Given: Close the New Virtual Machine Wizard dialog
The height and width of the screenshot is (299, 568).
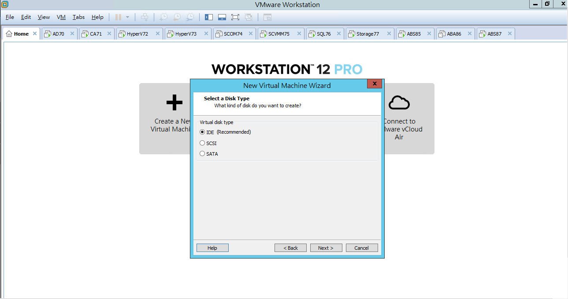Looking at the screenshot, I should pos(374,84).
